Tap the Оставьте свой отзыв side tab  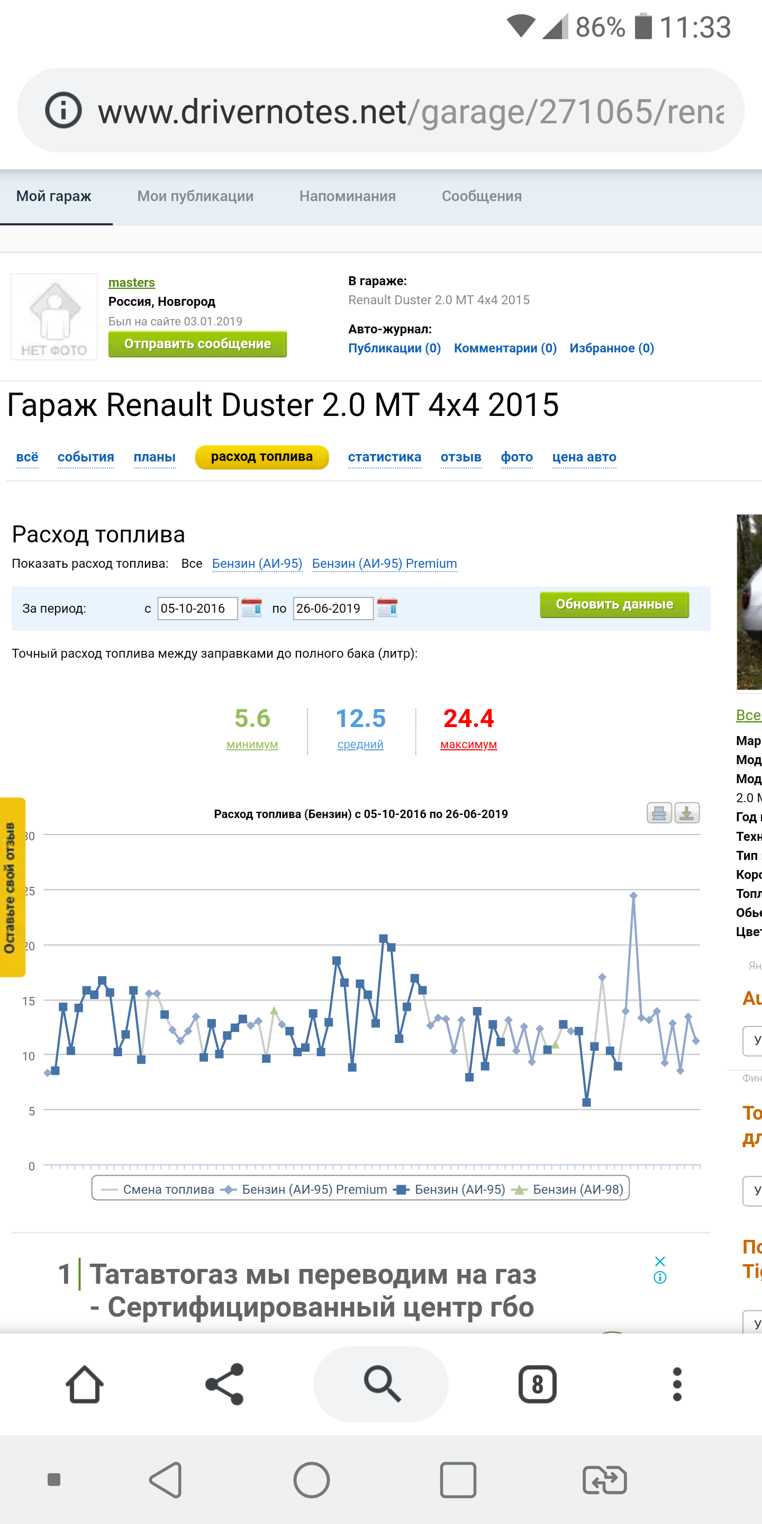point(12,887)
